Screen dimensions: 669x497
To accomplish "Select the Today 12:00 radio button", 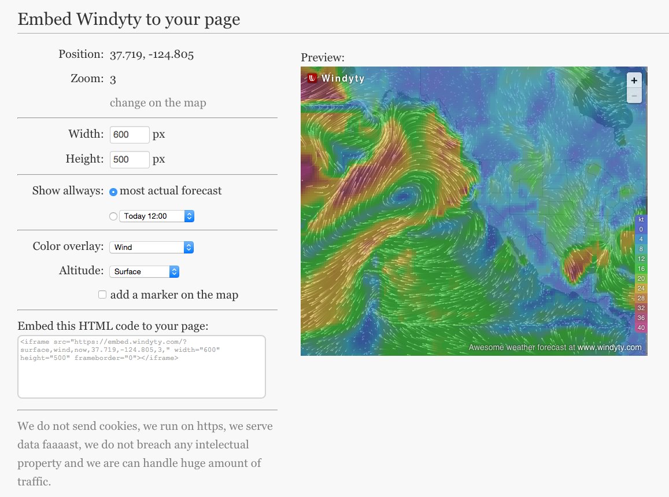I will 113,216.
